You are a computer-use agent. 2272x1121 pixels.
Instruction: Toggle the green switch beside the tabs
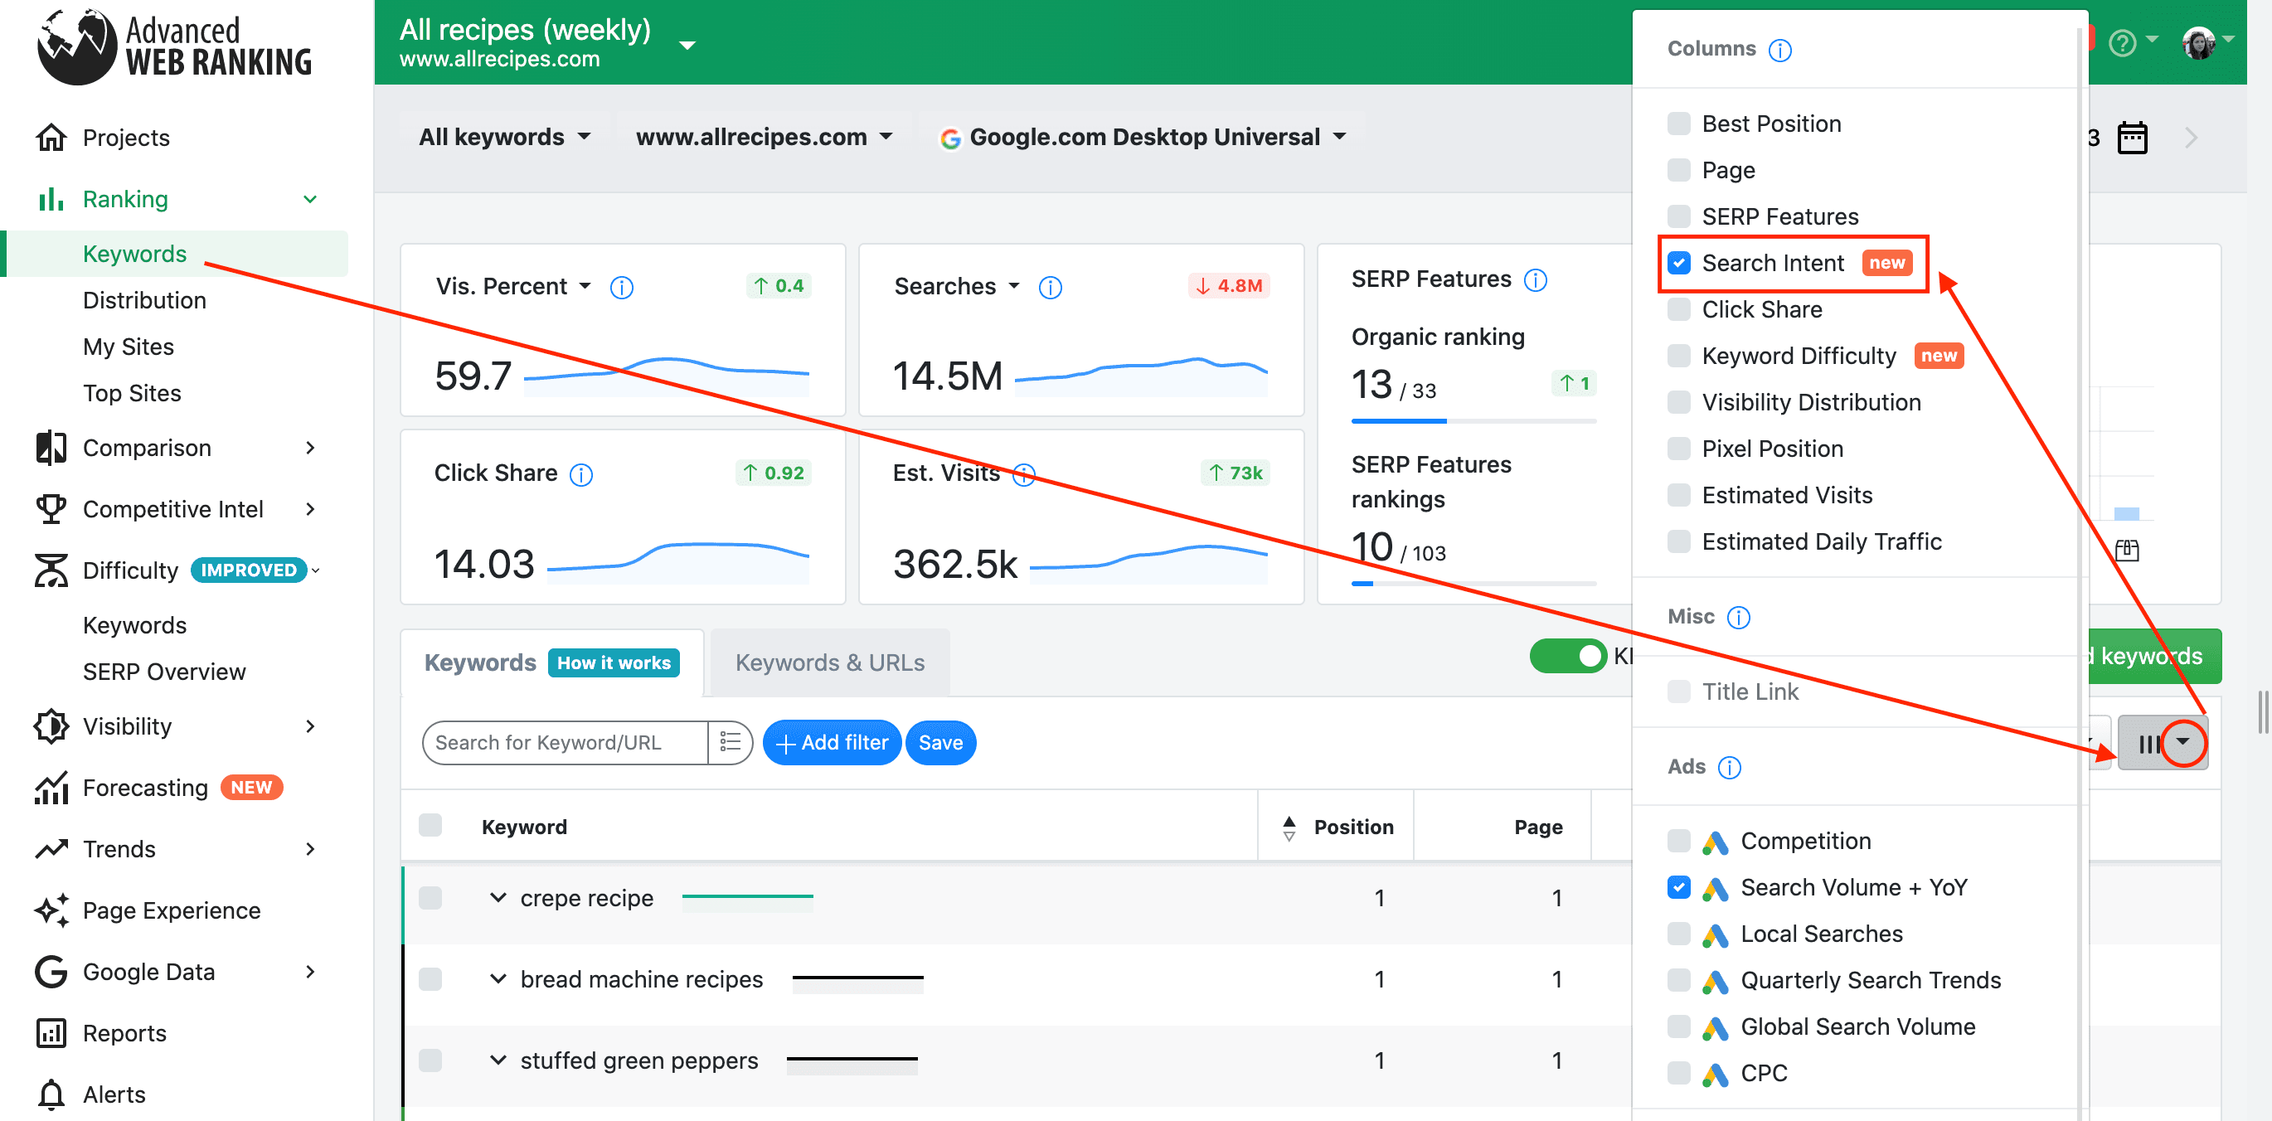click(x=1567, y=656)
